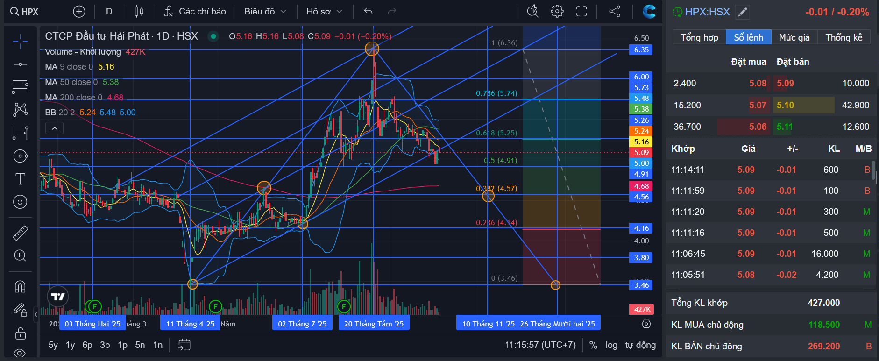Open the quick search lightning icon
This screenshot has height=361, width=879.
point(533,12)
